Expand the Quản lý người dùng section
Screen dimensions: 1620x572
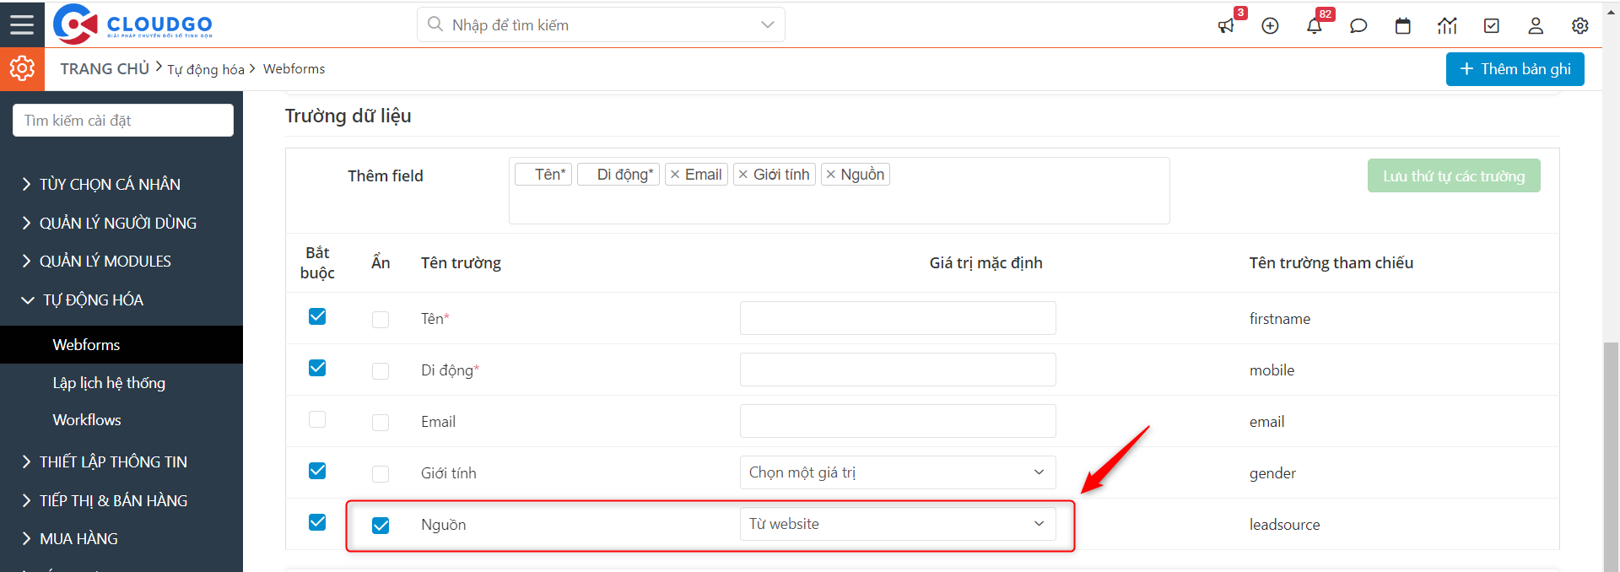[x=117, y=223]
